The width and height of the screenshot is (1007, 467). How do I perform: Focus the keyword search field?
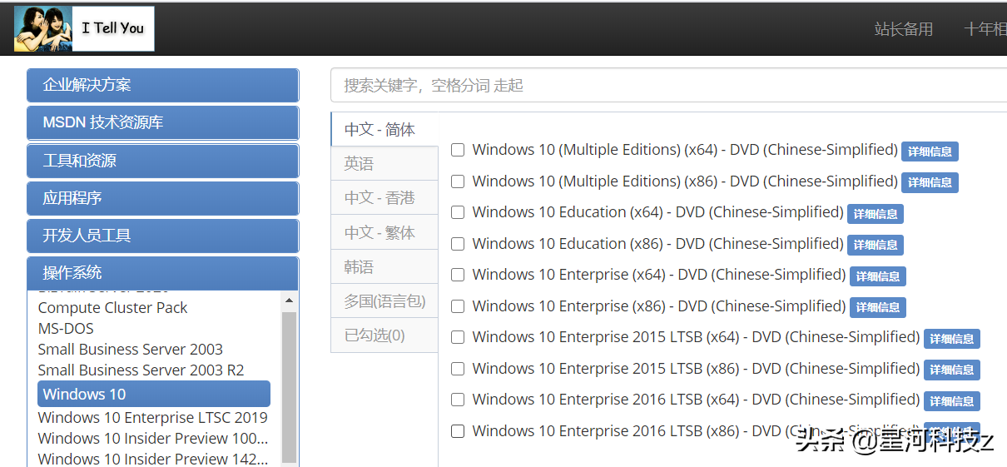click(x=668, y=85)
